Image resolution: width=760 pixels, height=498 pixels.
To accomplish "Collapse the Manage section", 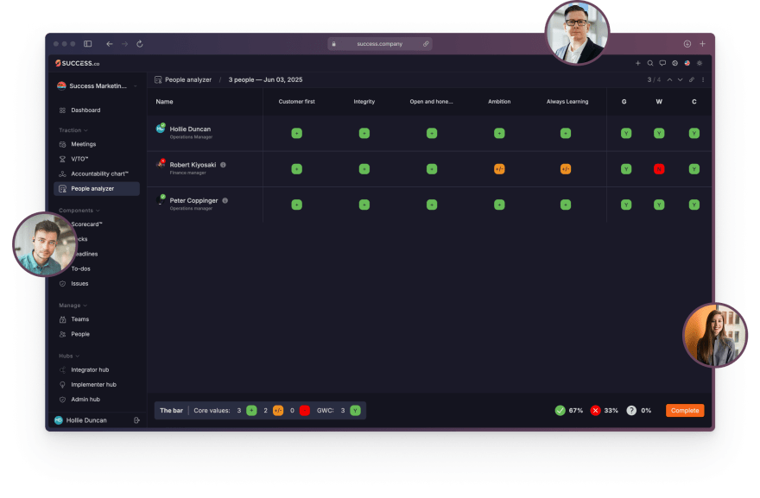I will pyautogui.click(x=73, y=306).
